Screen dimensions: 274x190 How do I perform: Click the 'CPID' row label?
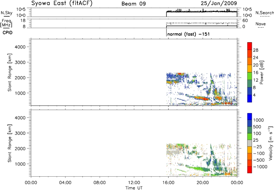(8, 33)
